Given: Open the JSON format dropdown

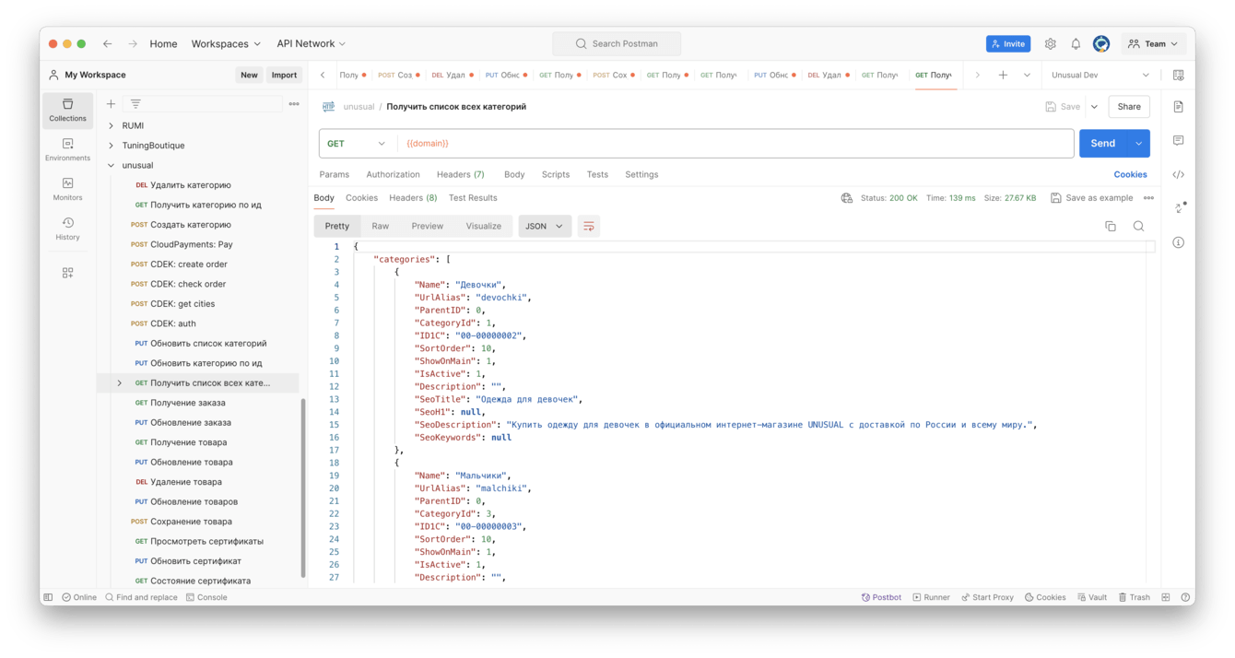Looking at the screenshot, I should pos(544,226).
